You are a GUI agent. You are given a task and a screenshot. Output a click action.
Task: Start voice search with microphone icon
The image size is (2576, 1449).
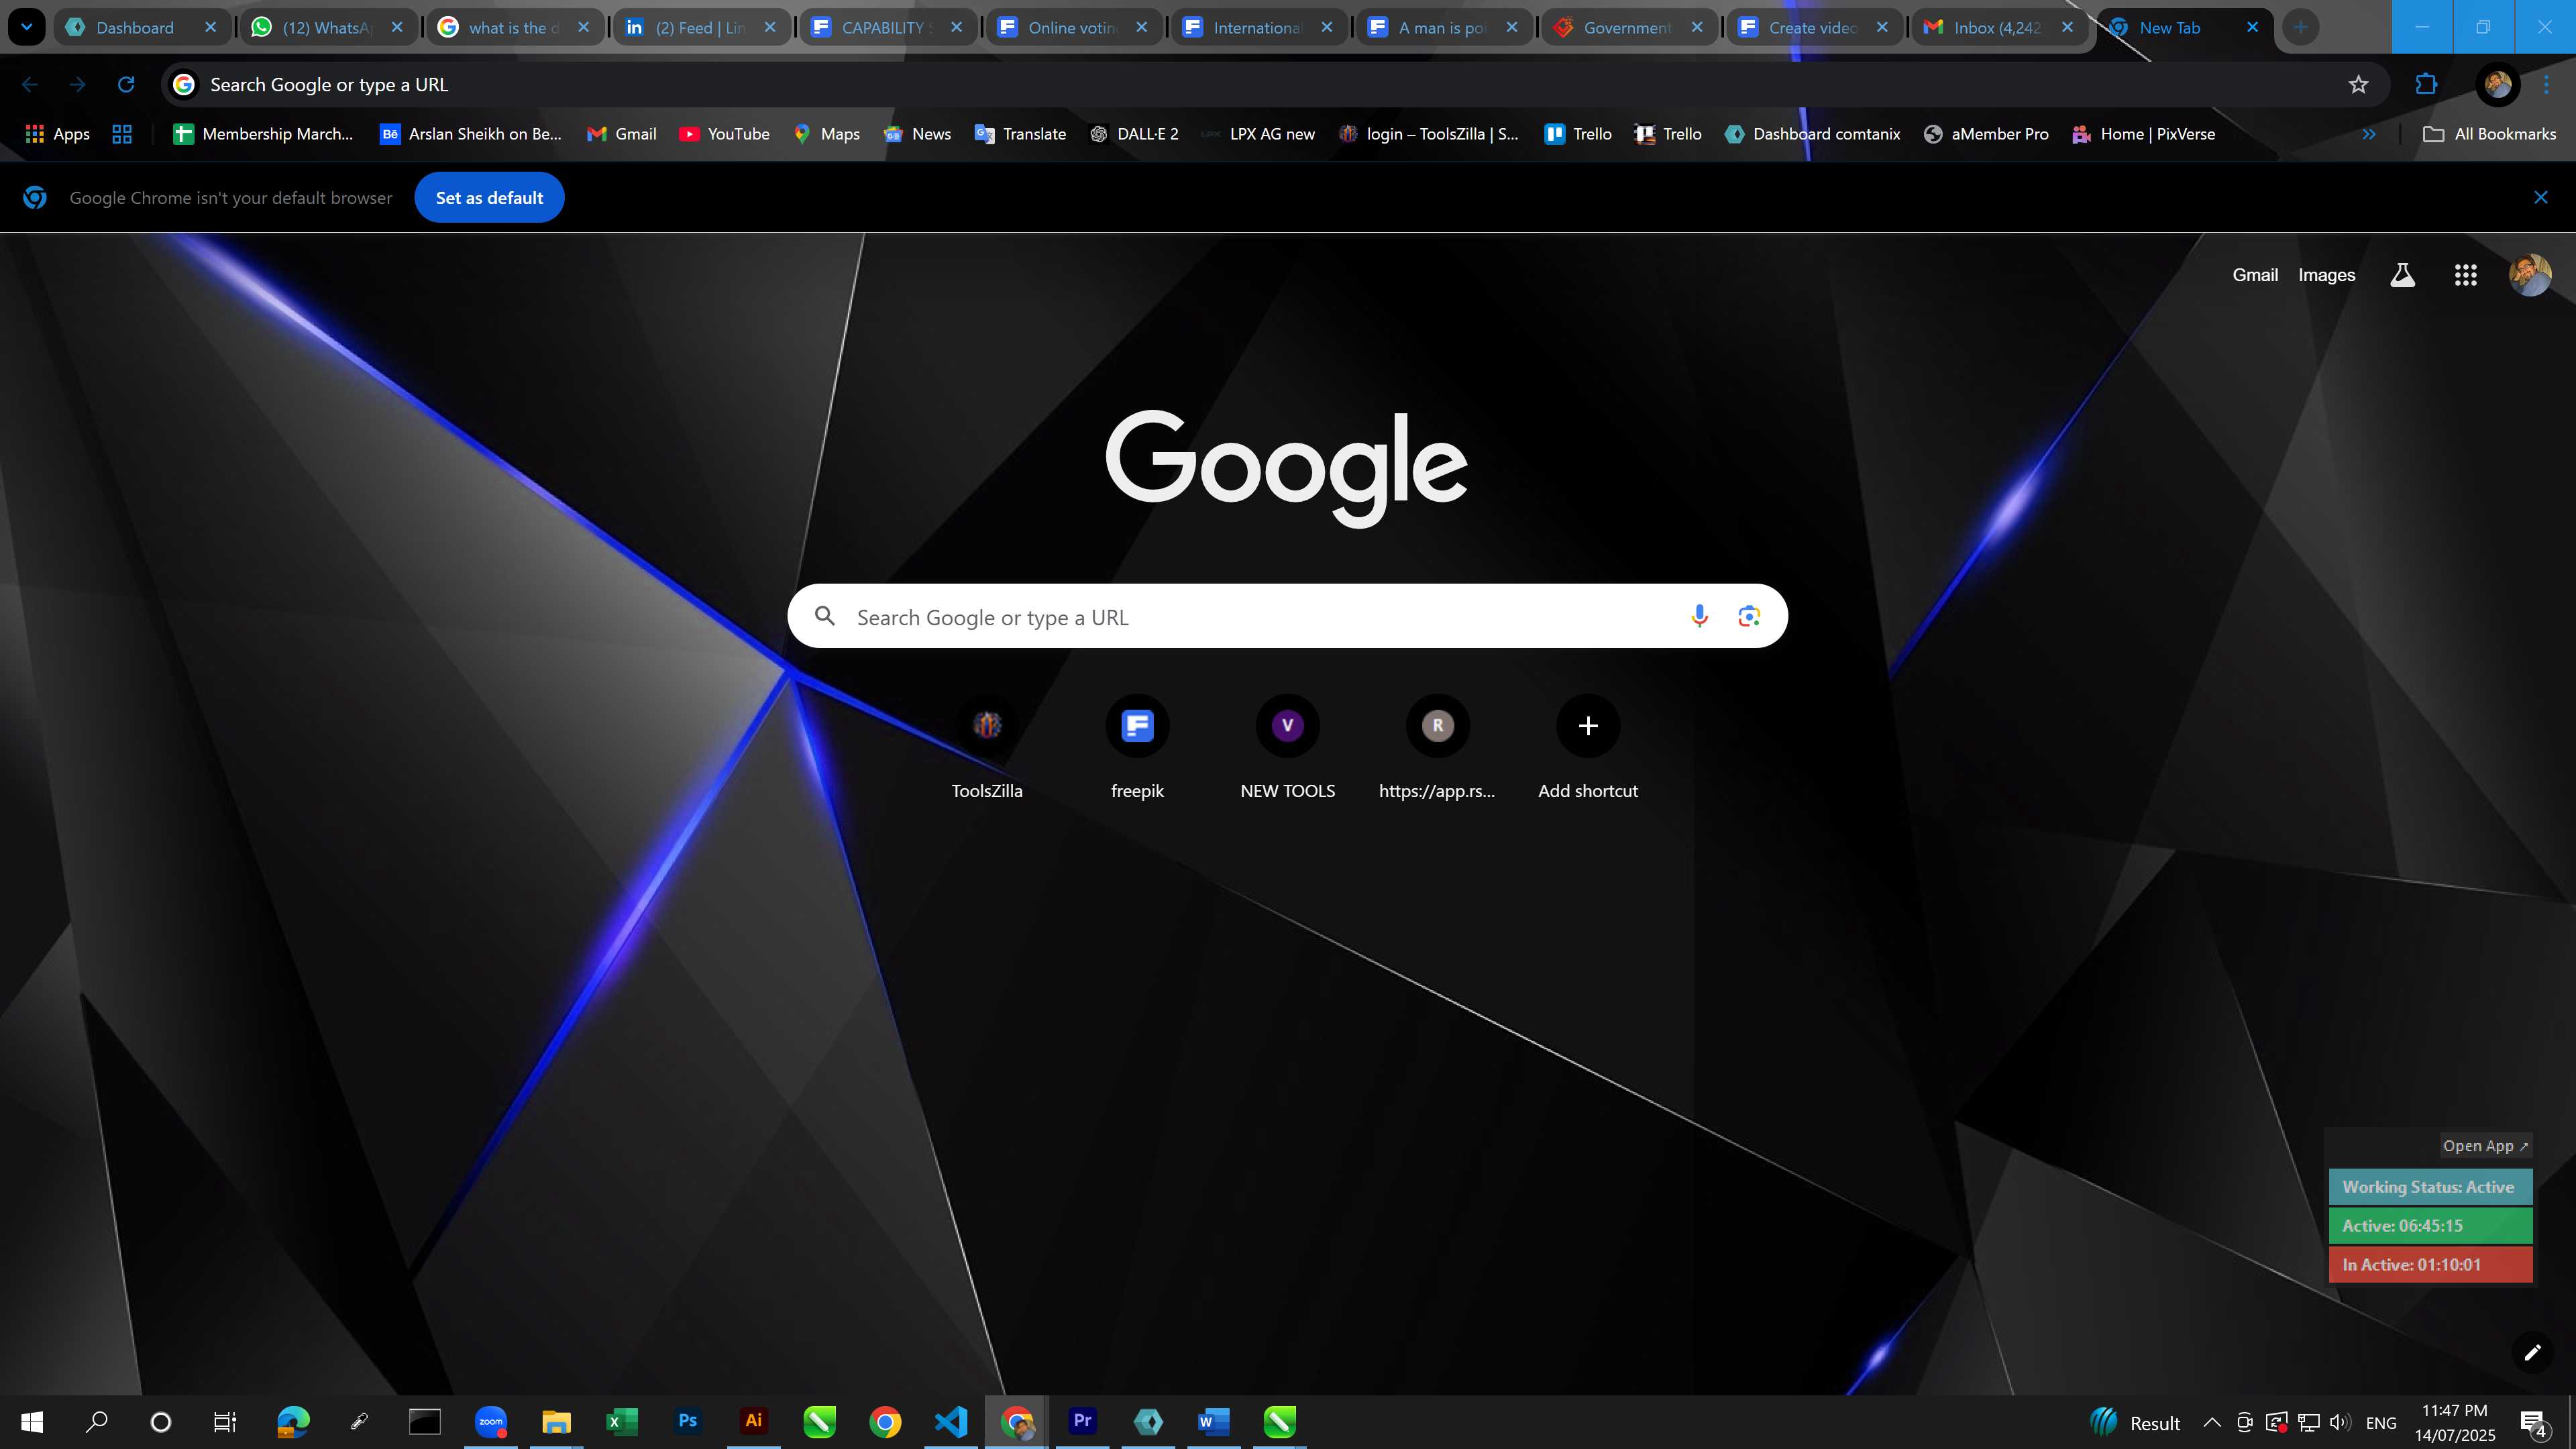(1699, 617)
